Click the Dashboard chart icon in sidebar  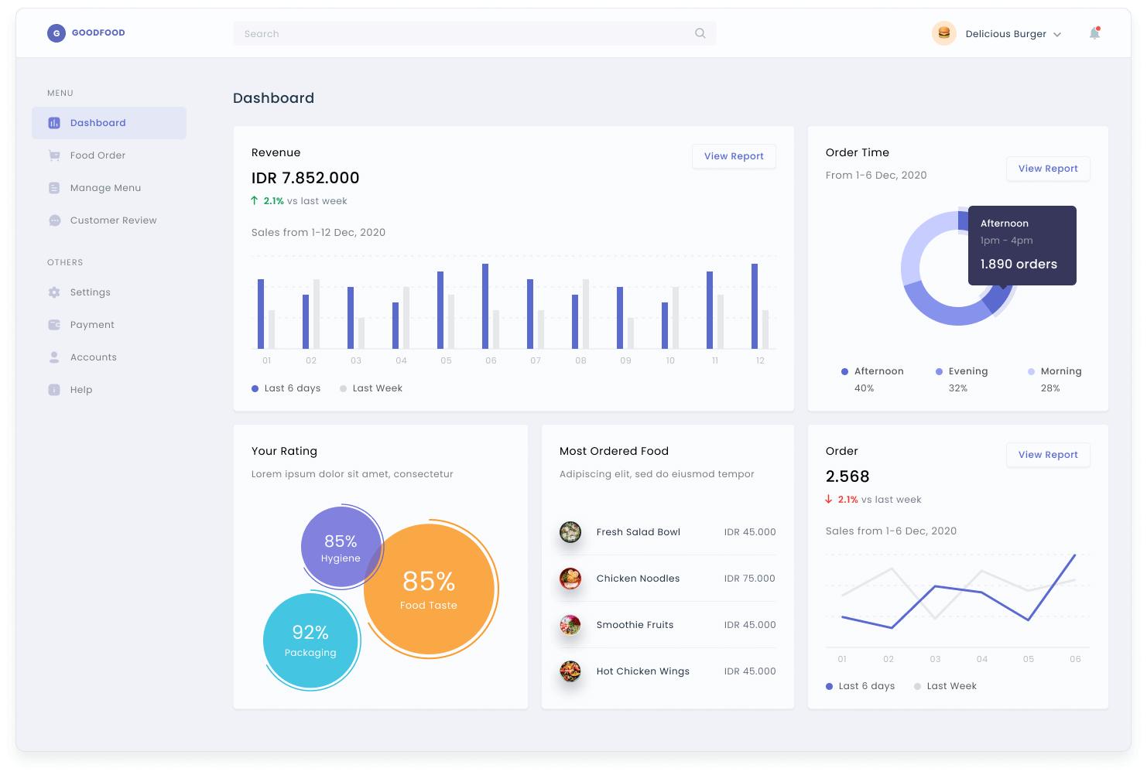(54, 123)
